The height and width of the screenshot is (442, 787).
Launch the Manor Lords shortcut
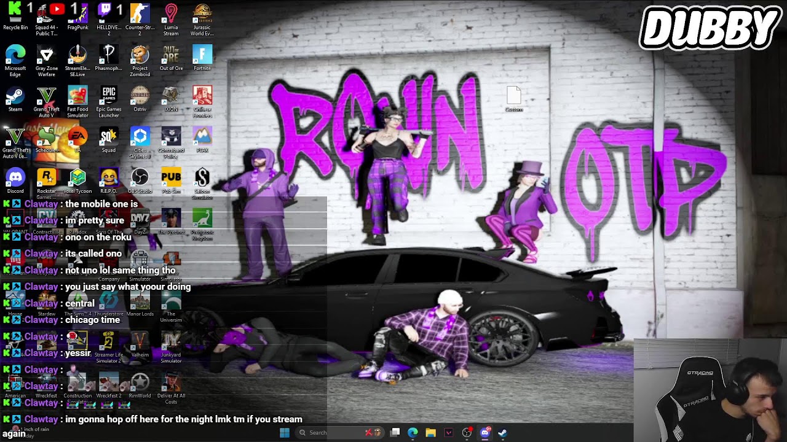point(140,304)
